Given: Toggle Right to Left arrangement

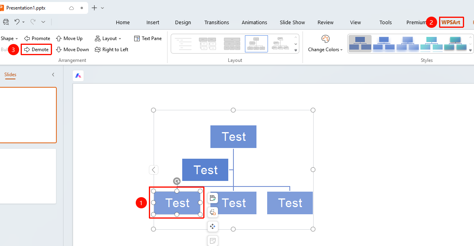Looking at the screenshot, I should click(111, 50).
